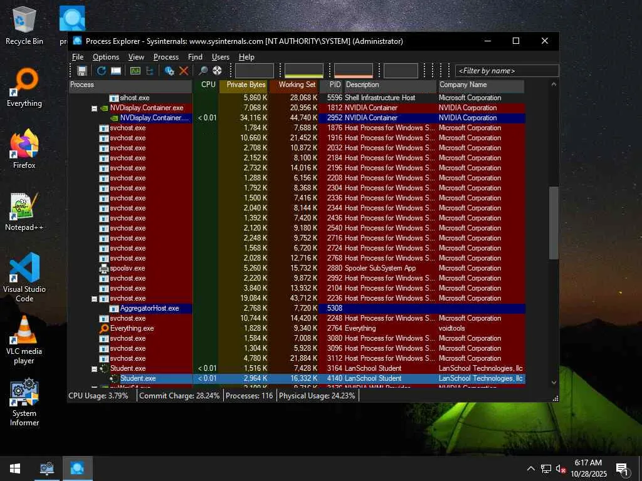Open the Process menu
Image resolution: width=642 pixels, height=481 pixels.
[x=166, y=57]
